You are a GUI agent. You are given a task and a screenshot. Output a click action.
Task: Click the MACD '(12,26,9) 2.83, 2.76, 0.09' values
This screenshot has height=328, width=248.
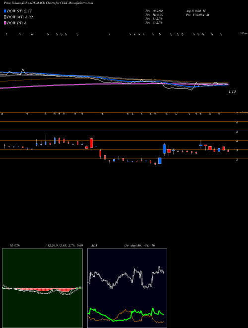click(x=64, y=246)
